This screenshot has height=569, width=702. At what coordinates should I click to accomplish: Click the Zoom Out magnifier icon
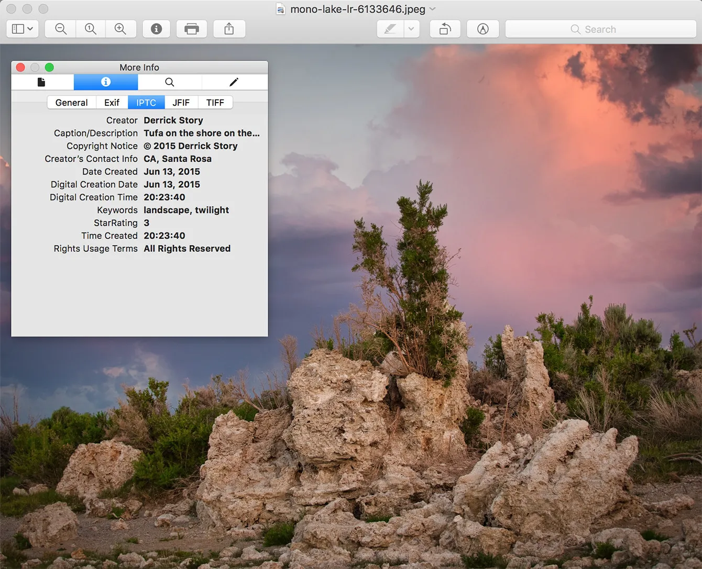(x=61, y=29)
